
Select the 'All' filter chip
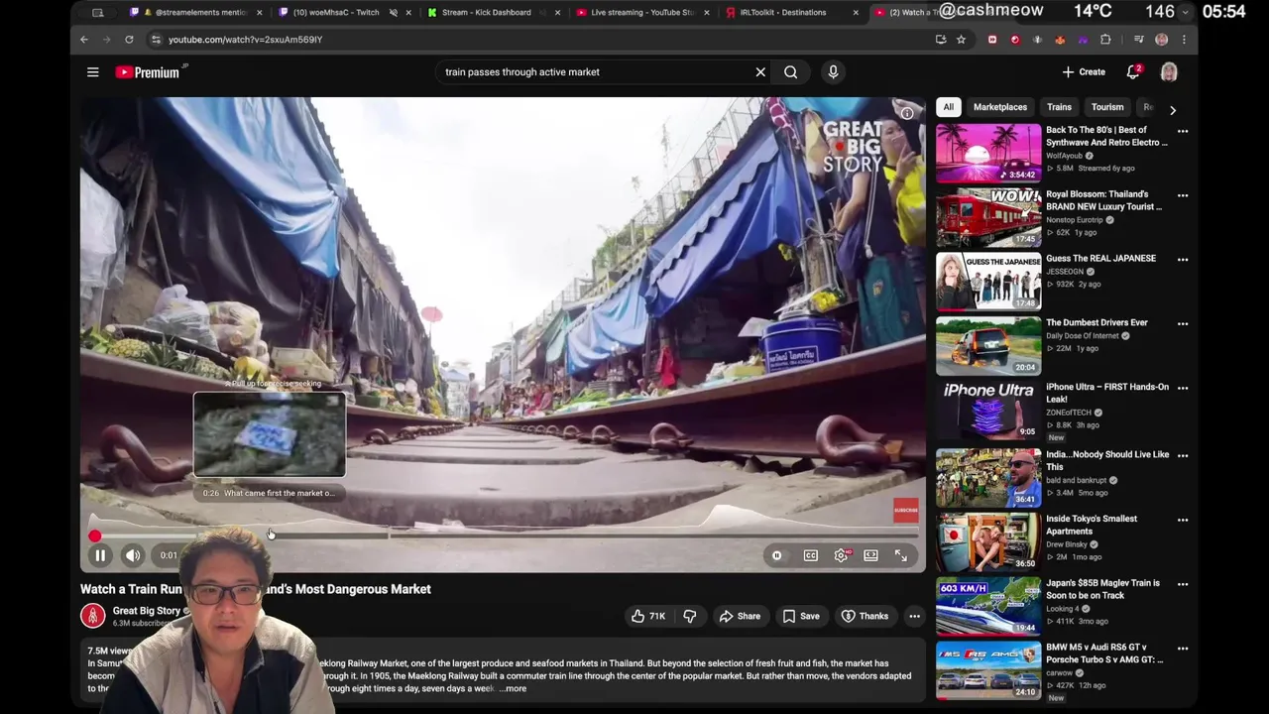[948, 107]
